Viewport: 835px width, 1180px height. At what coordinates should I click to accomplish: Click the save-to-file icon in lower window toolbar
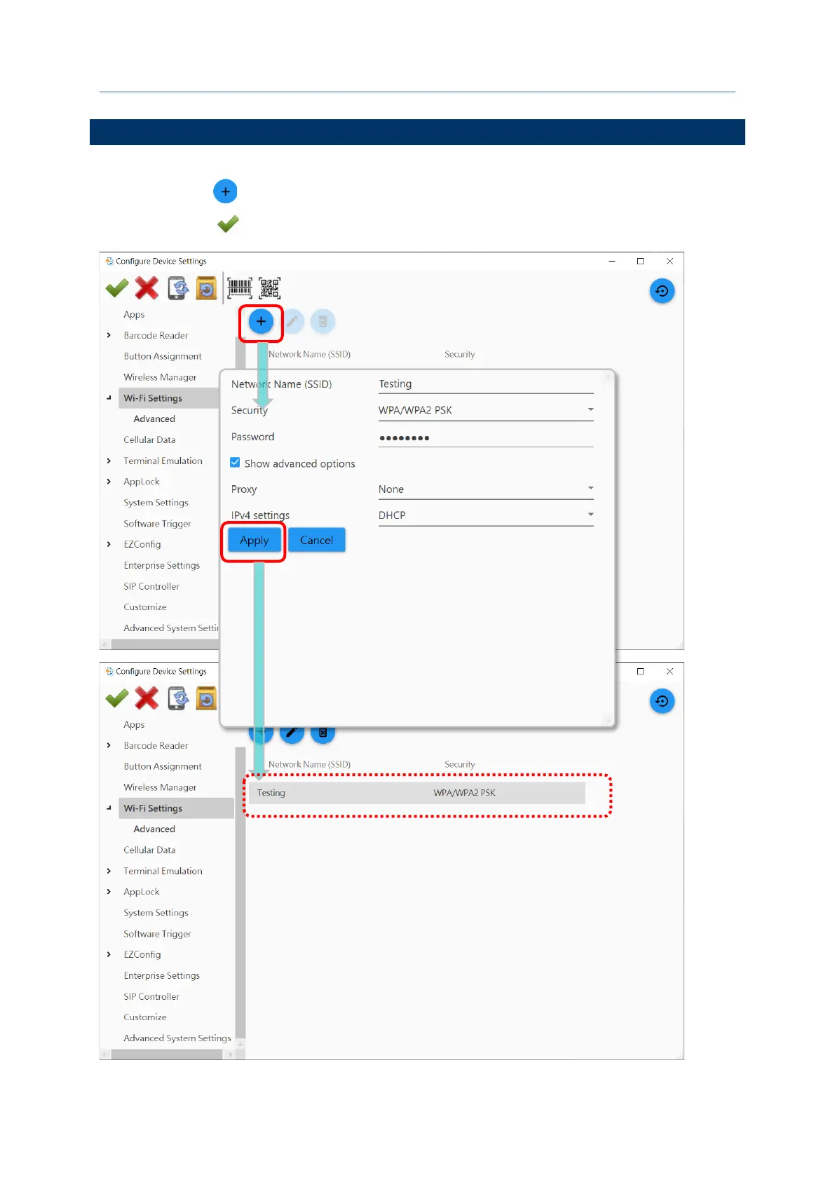(x=206, y=698)
